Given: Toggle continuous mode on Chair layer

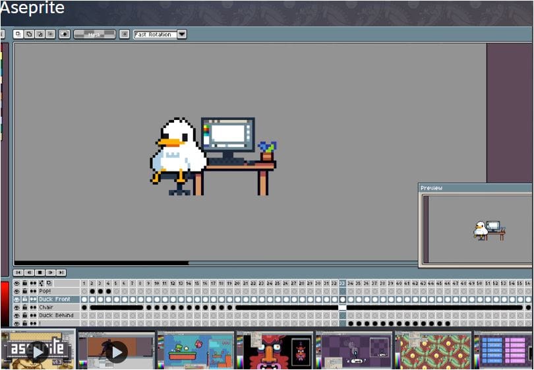Looking at the screenshot, I should coord(33,307).
